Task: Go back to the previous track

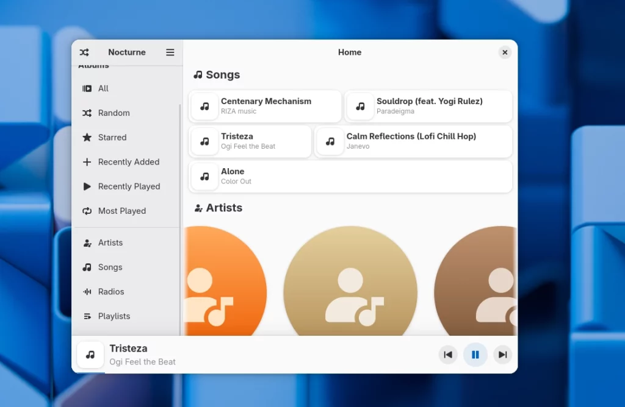Action: pos(448,355)
